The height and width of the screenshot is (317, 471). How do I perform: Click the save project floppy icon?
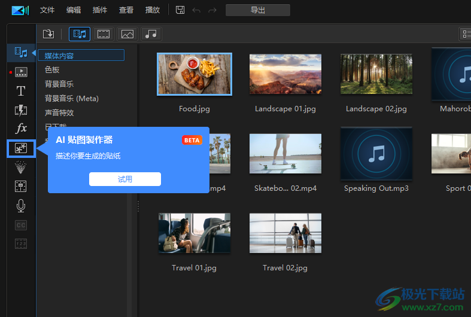(x=180, y=10)
